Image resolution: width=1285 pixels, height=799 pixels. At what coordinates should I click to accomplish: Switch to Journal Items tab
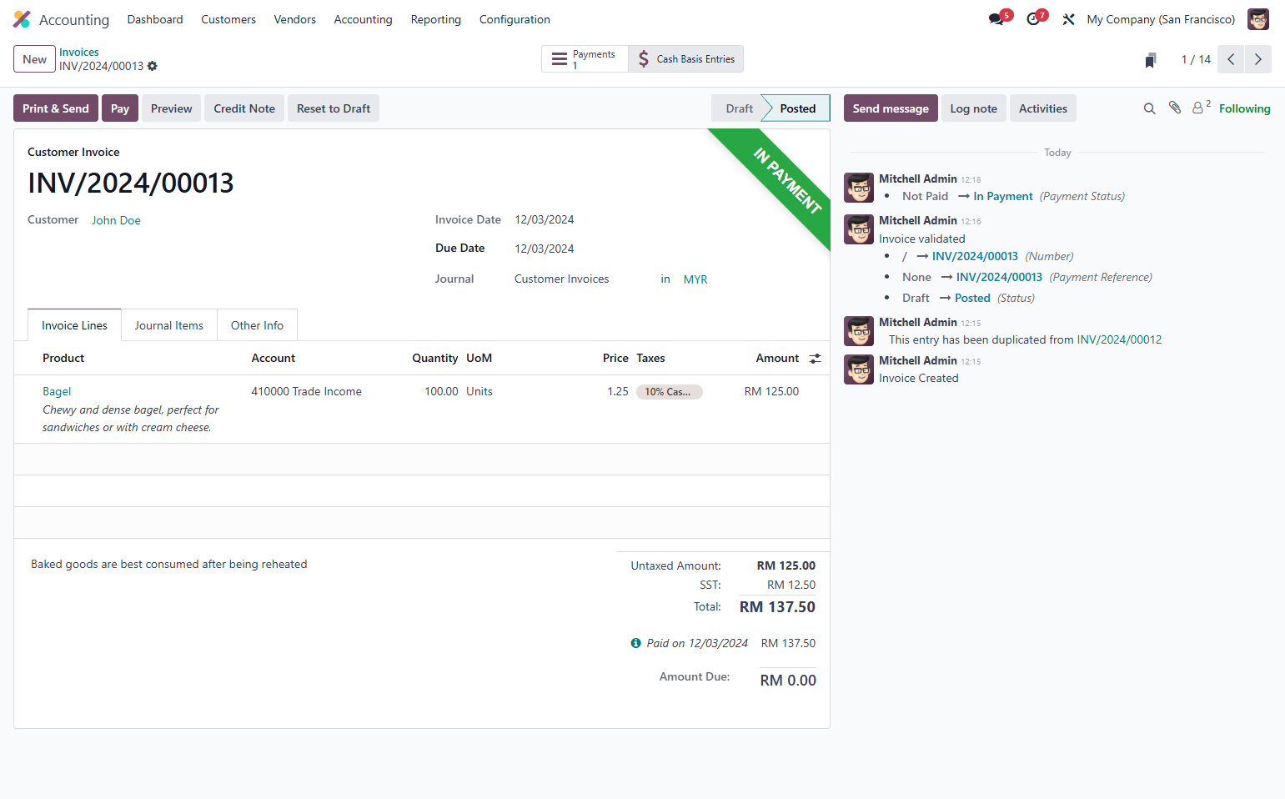(x=169, y=325)
